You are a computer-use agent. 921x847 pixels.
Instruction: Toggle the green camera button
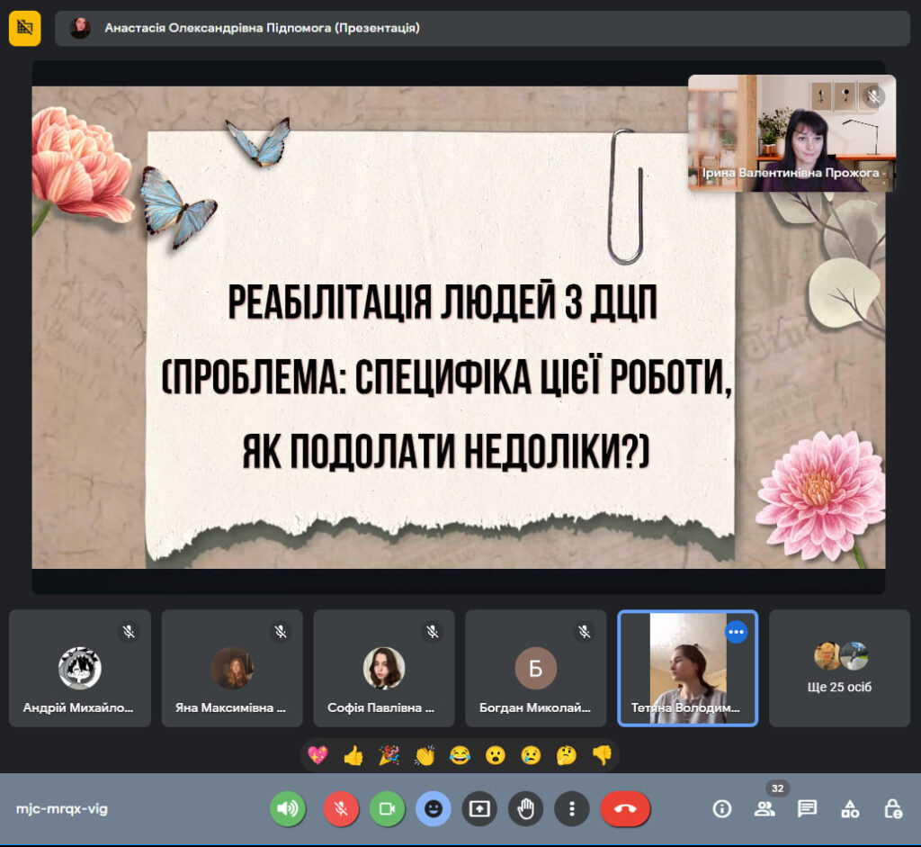(x=387, y=809)
